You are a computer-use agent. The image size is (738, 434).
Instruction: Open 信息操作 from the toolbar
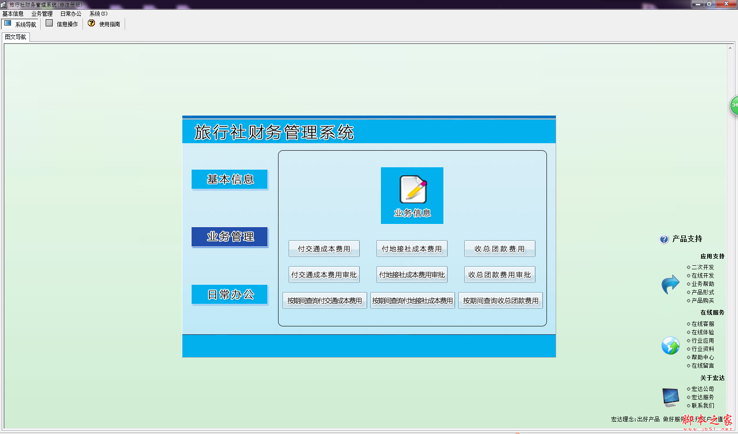(x=62, y=24)
